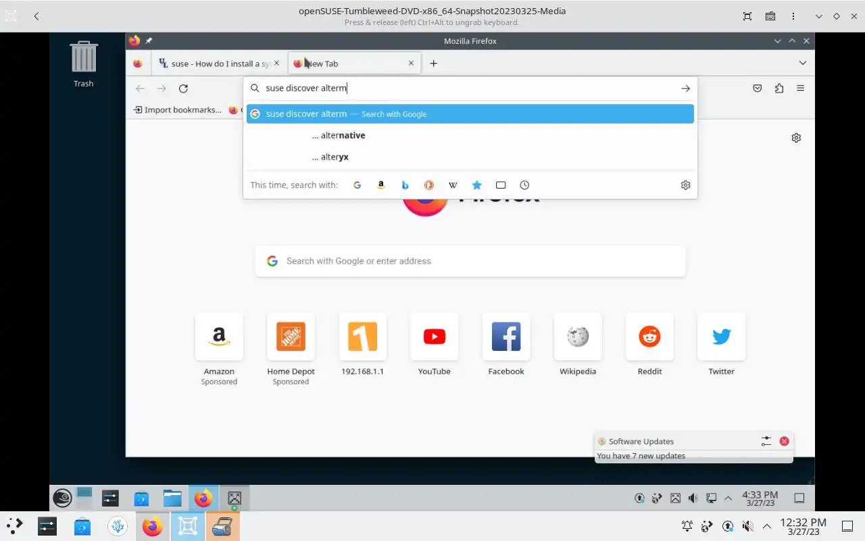Click the inner panel volume tray icon

(693, 498)
